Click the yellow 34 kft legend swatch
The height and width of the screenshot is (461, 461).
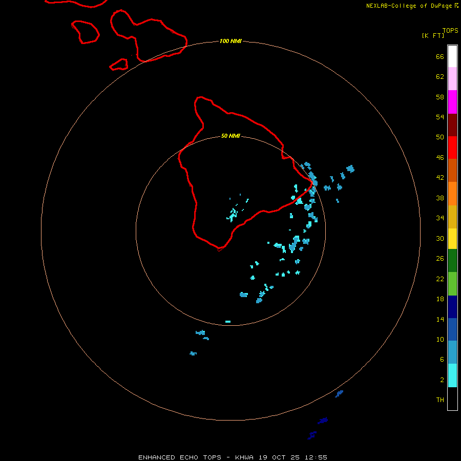[452, 239]
